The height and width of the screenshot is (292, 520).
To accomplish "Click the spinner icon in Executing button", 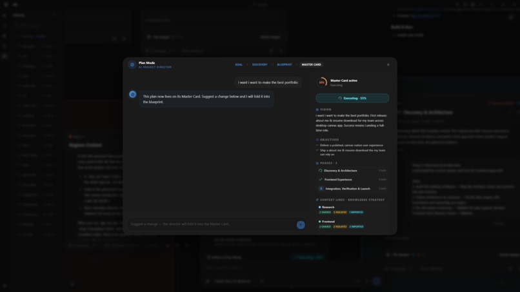I will (340, 98).
